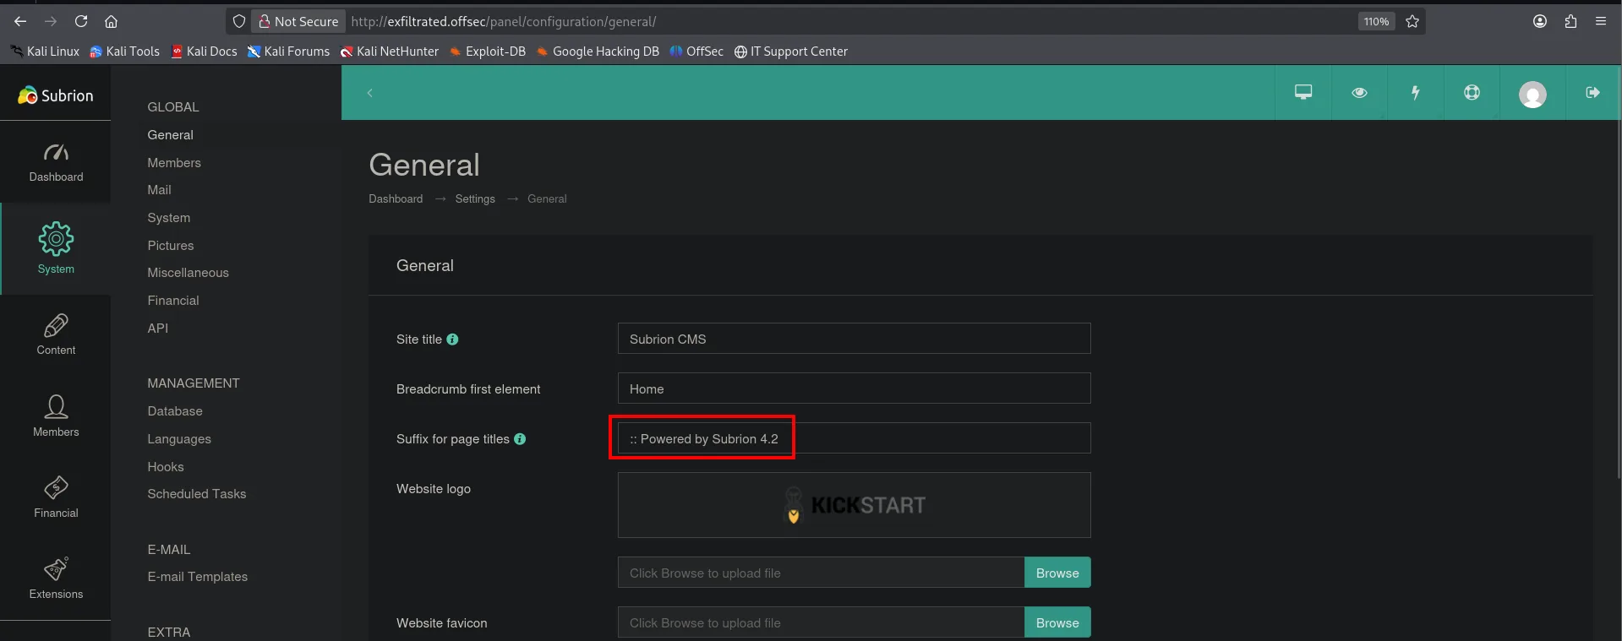Show info for Suffix for page titles
The image size is (1622, 641).
tap(520, 439)
